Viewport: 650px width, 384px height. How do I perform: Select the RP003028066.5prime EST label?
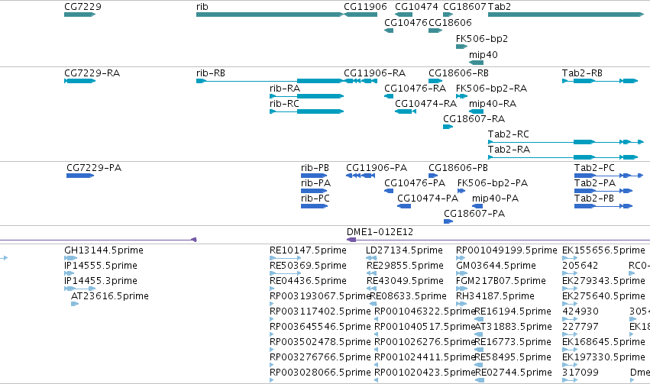coord(320,373)
